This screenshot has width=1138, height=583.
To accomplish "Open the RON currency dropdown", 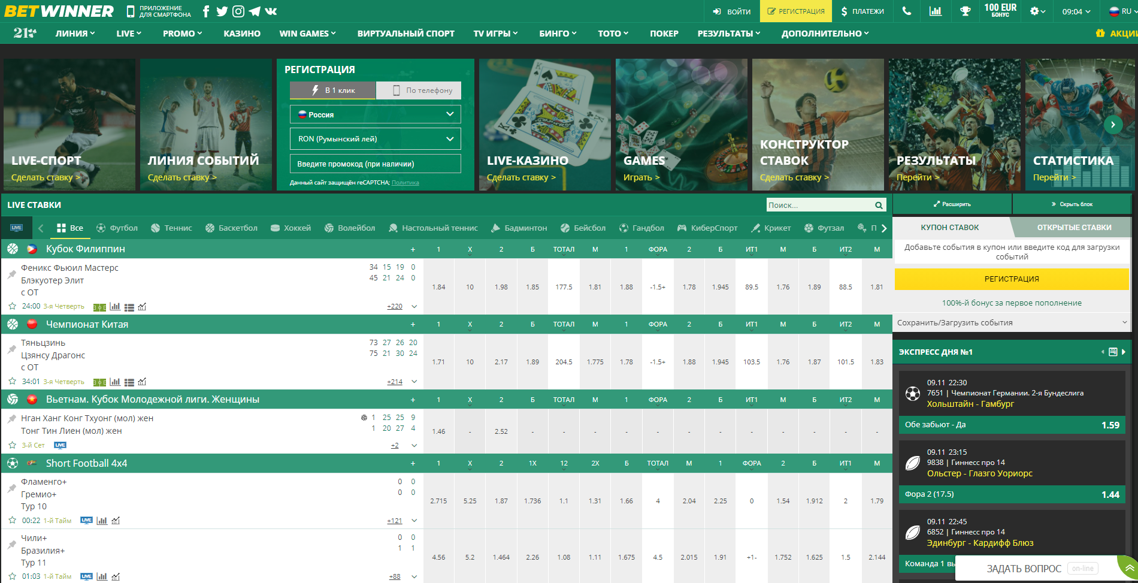I will tap(375, 139).
